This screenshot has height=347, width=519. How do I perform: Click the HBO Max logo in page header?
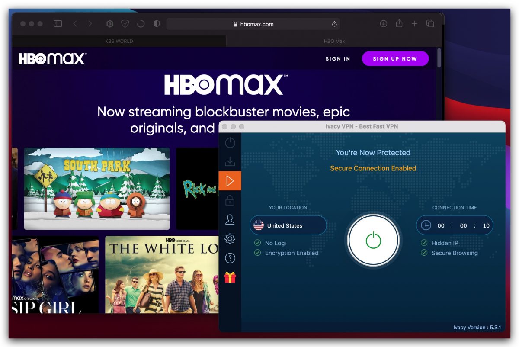[53, 59]
